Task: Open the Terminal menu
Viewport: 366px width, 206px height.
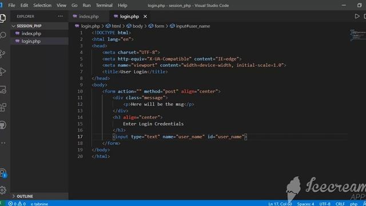Action: tap(104, 5)
